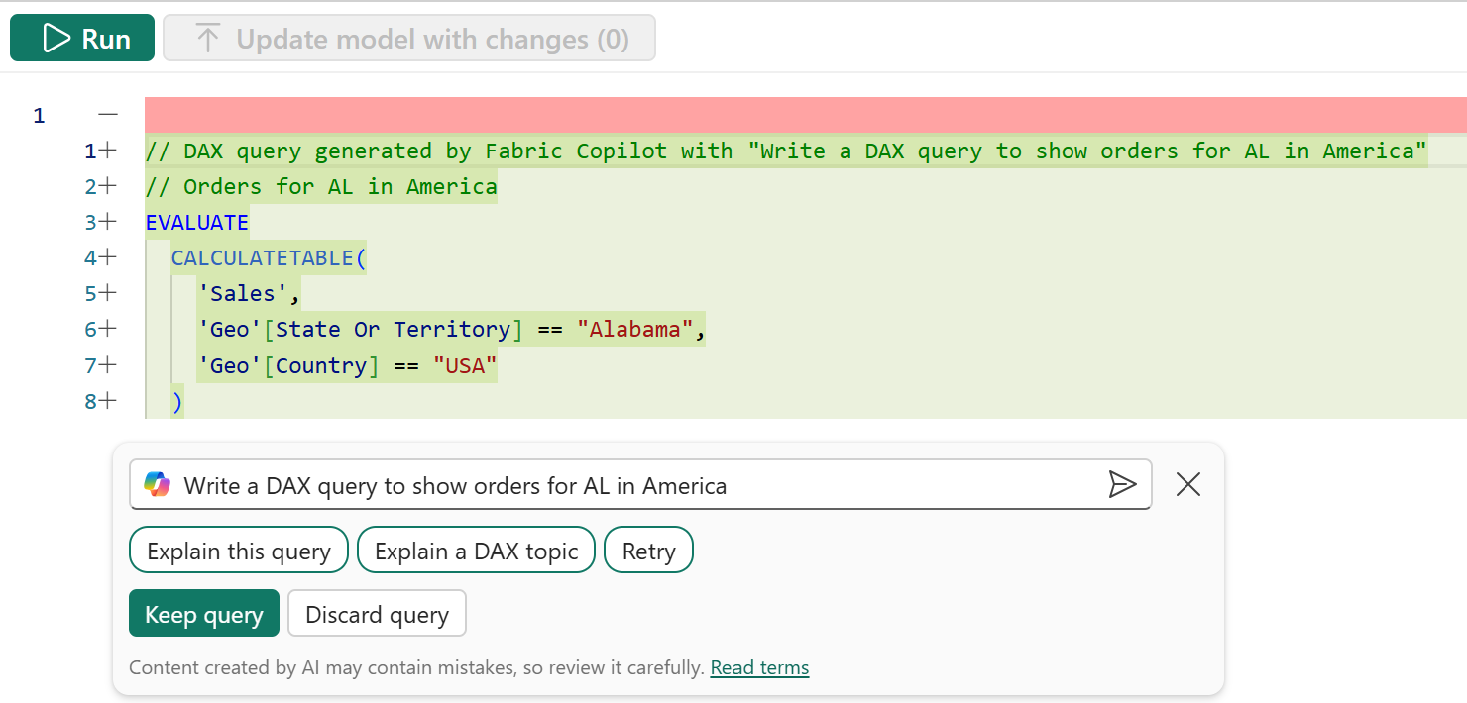Screen dimensions: 1467x703
Task: Click the plus marker beside the 'Sales' line
Action: click(107, 293)
